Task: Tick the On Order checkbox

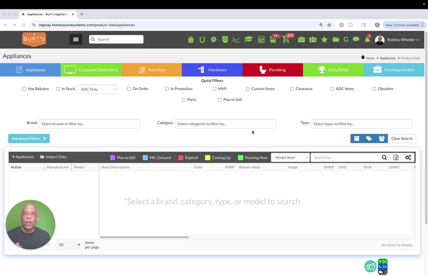Action: (129, 89)
